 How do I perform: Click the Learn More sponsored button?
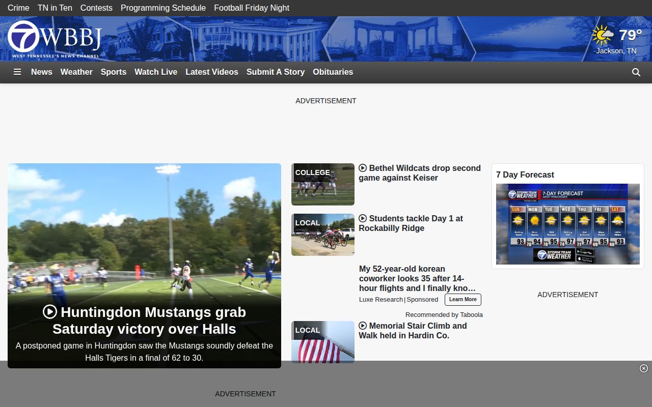(x=463, y=300)
